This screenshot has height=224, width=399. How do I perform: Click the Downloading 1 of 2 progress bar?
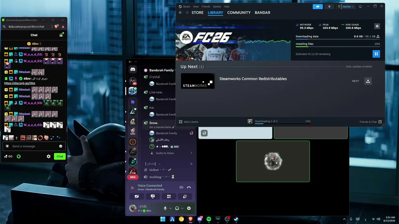[282, 124]
